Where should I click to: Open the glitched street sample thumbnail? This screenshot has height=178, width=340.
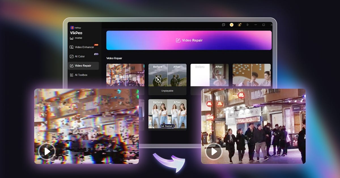[x=125, y=75]
